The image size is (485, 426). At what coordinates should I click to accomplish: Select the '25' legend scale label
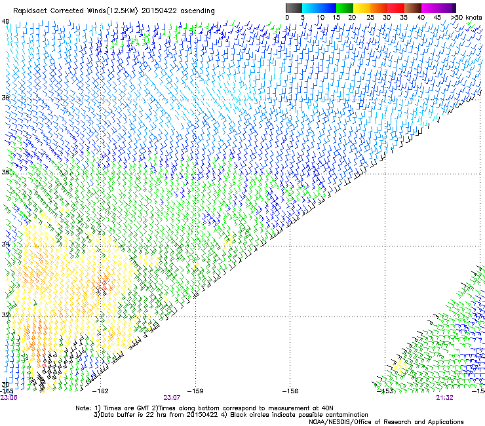[370, 18]
